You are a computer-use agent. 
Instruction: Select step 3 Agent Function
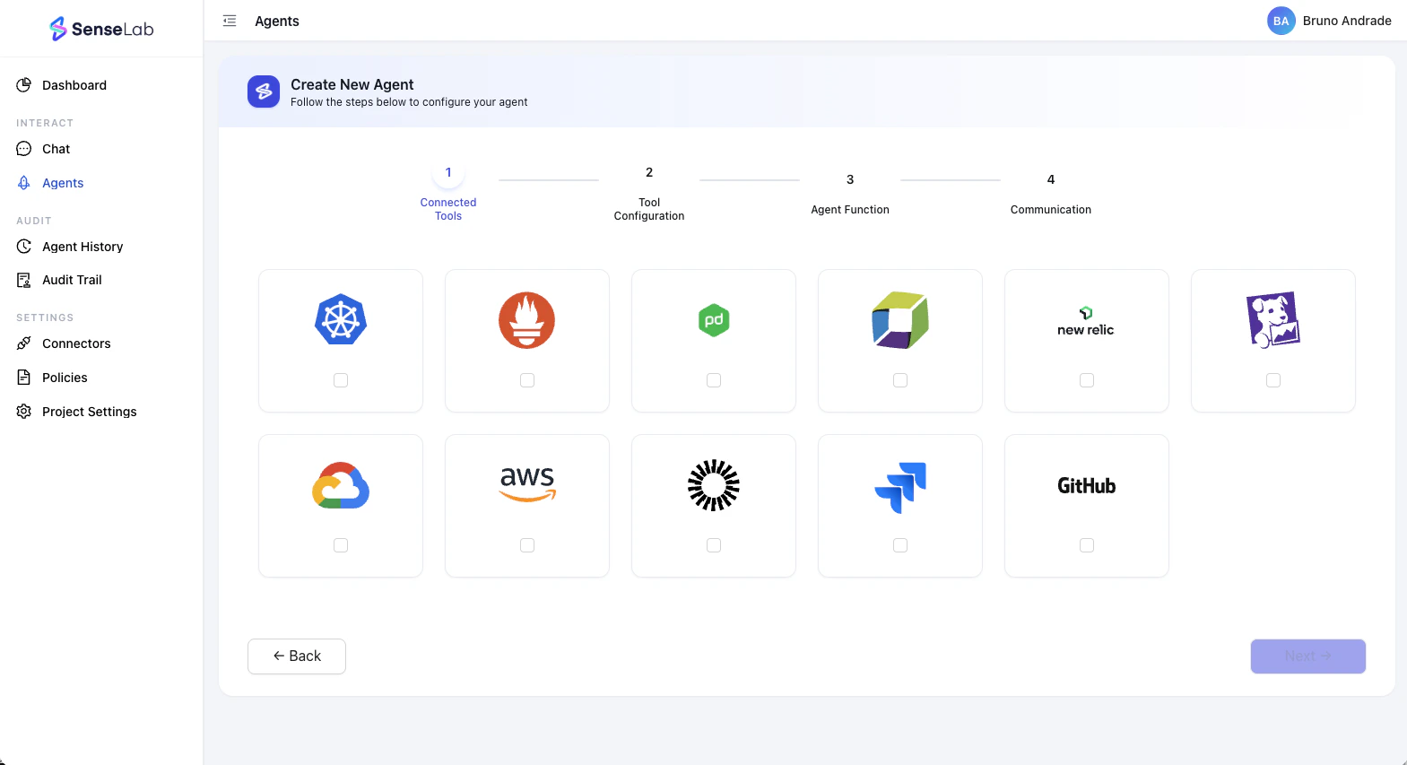[850, 194]
